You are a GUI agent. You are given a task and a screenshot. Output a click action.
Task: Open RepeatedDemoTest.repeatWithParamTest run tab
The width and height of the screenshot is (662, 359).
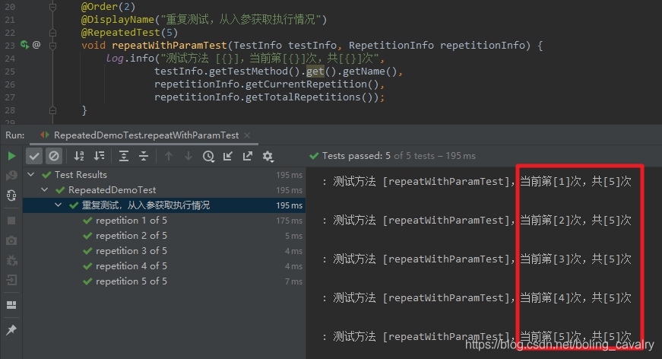coord(146,135)
